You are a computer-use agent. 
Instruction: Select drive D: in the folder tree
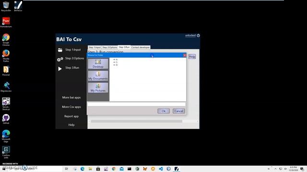coord(116,65)
